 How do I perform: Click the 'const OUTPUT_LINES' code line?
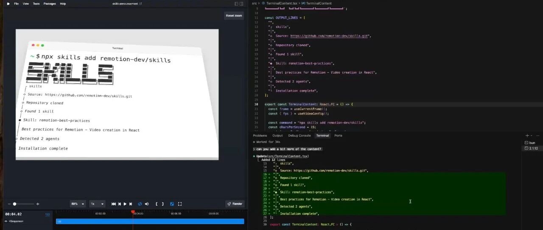(x=285, y=18)
